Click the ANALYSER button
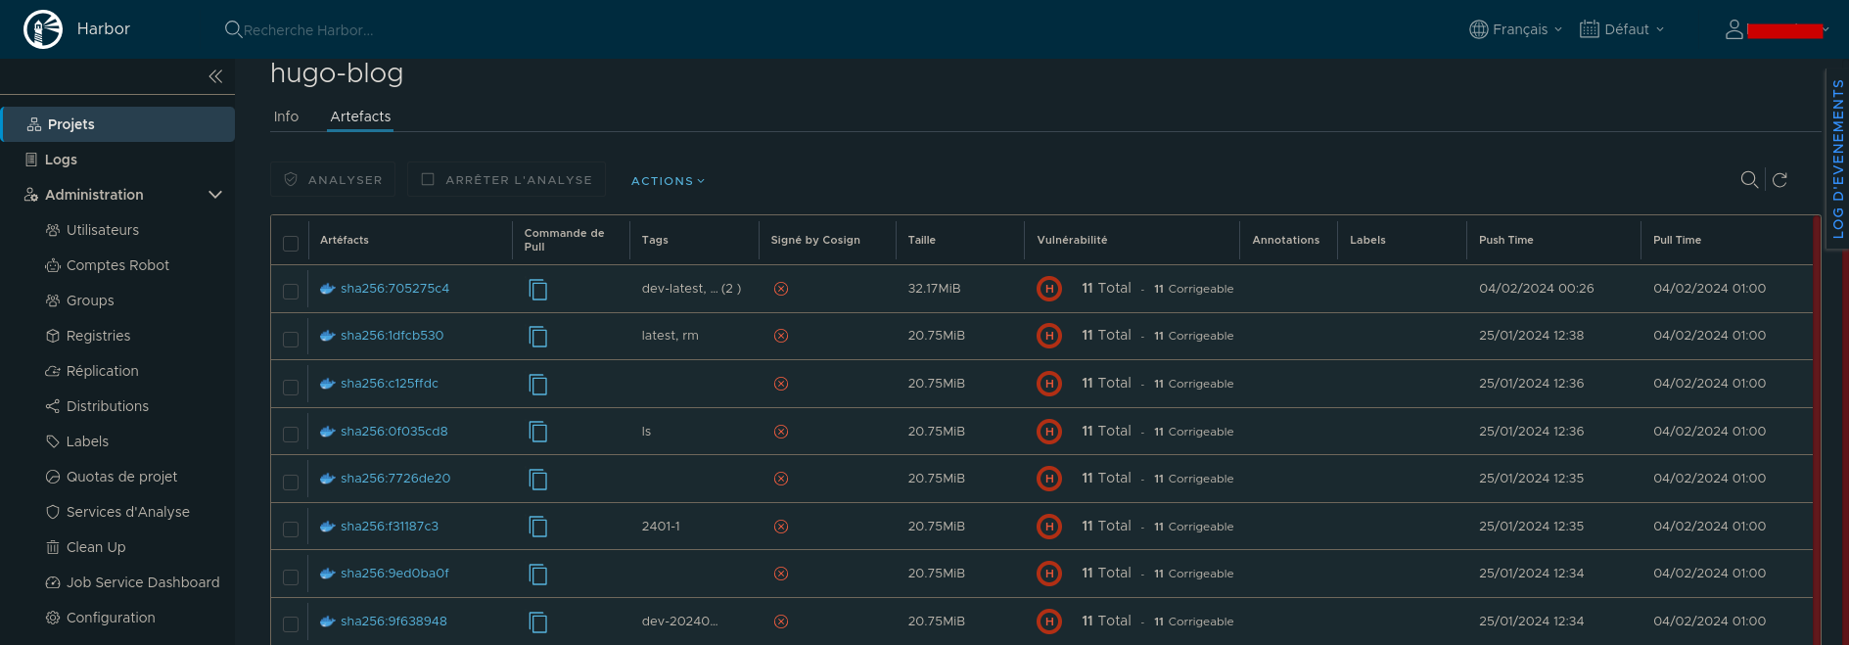Viewport: 1849px width, 645px height. coord(333,179)
